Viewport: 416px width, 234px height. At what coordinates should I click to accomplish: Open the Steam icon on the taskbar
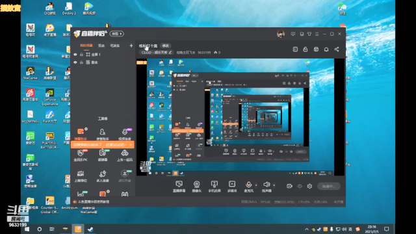[90, 229]
